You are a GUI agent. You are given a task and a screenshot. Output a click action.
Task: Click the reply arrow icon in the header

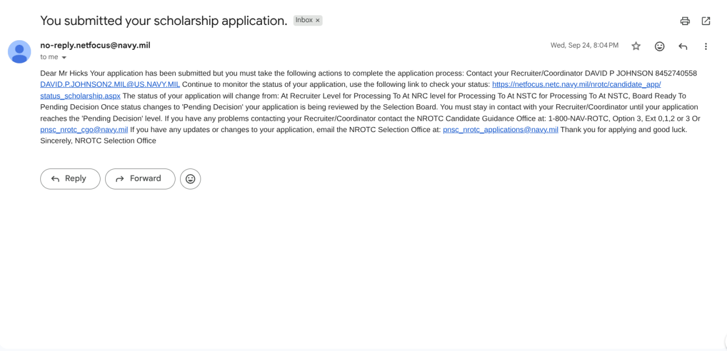(683, 46)
